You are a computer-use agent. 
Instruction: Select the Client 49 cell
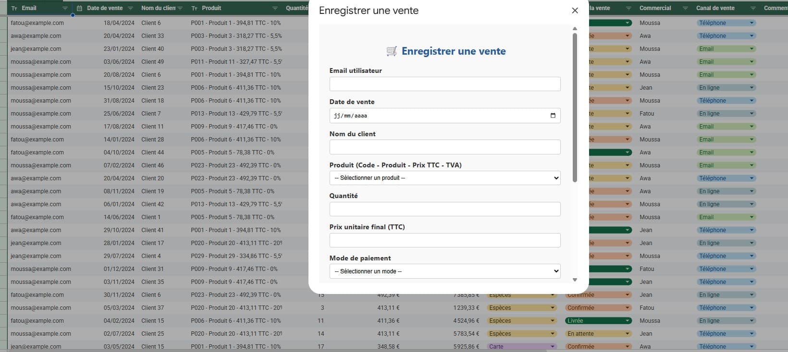152,62
